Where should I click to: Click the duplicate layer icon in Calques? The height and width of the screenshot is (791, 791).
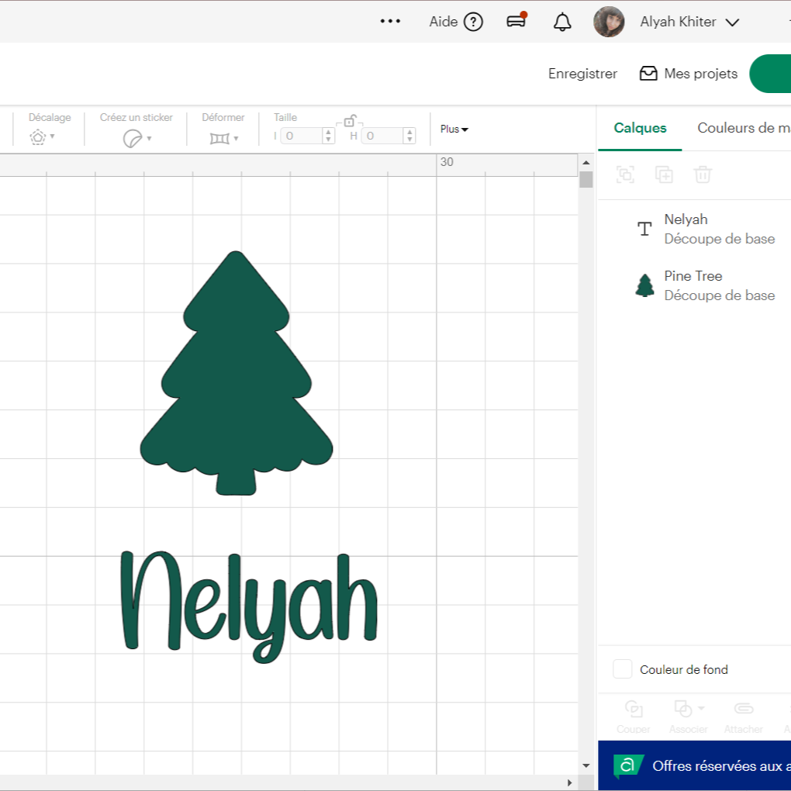point(664,174)
